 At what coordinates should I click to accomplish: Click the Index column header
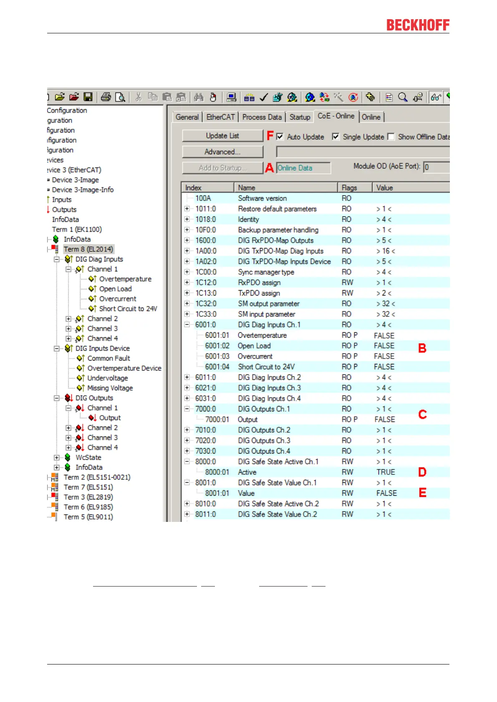[x=208, y=188]
